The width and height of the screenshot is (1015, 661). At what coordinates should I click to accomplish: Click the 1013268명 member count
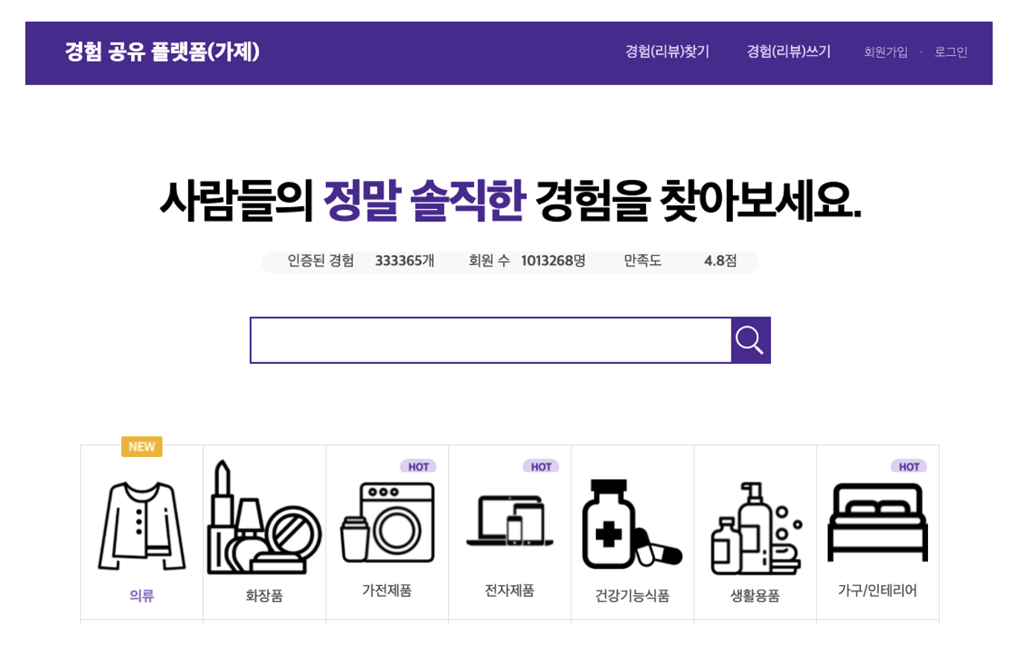[554, 261]
